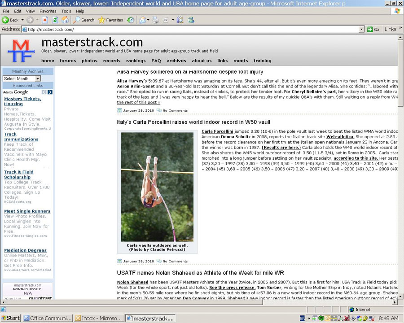Follow 'the rest of this post' link
This screenshot has width=404, height=323.
click(x=139, y=102)
